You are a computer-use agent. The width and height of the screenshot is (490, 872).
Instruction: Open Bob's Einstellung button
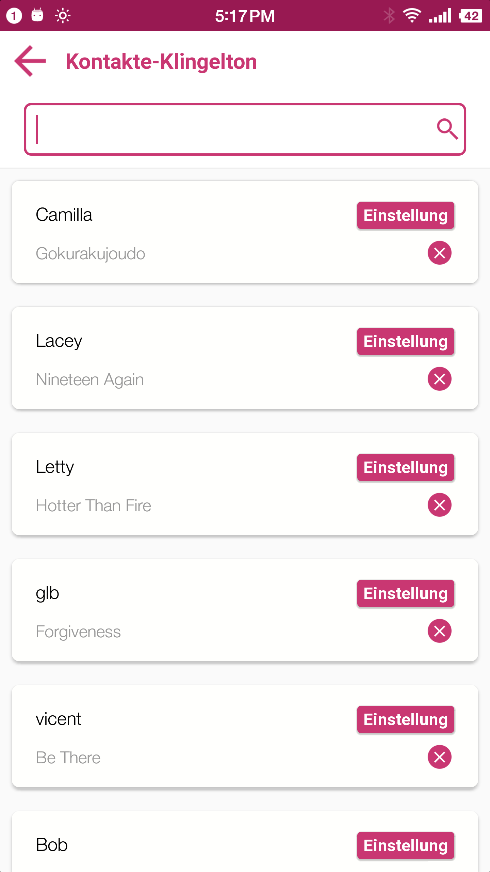click(406, 846)
